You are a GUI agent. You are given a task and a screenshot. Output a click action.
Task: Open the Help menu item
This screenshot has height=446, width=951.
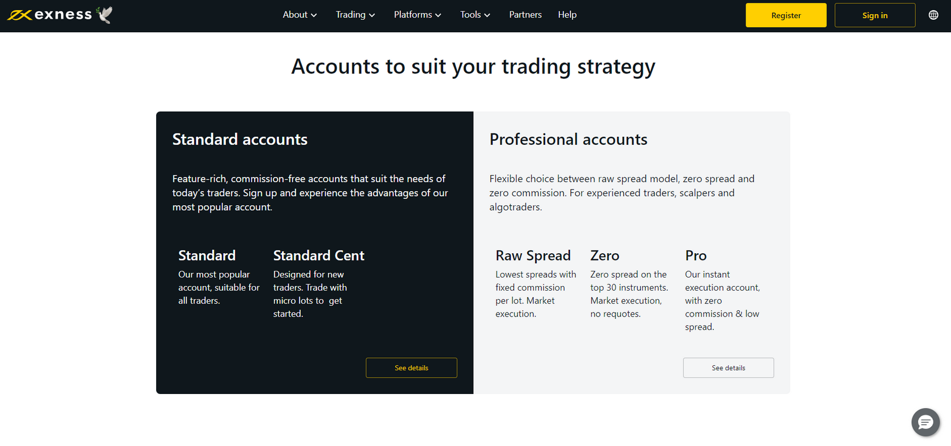coord(567,15)
